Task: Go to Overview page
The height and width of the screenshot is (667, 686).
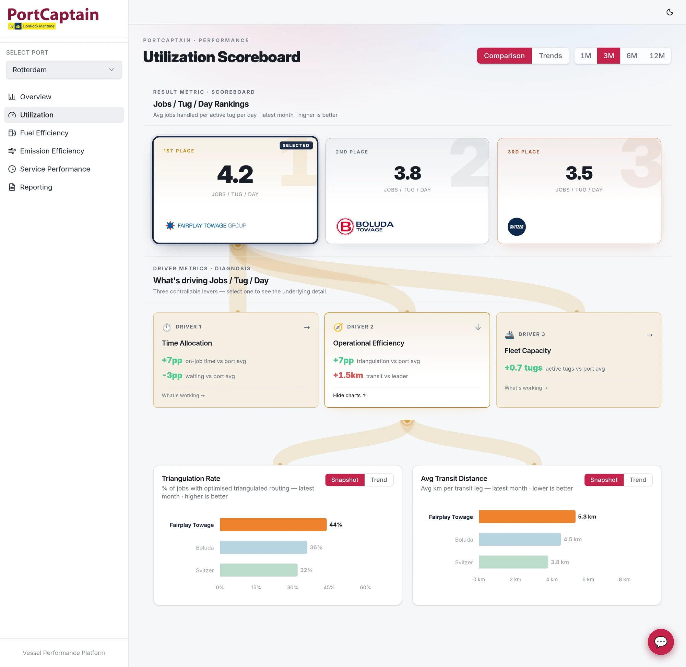Action: click(x=64, y=97)
